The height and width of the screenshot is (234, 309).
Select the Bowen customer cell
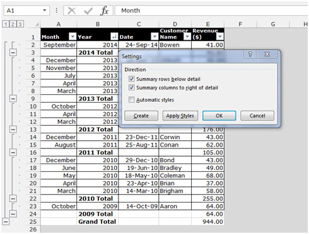175,45
